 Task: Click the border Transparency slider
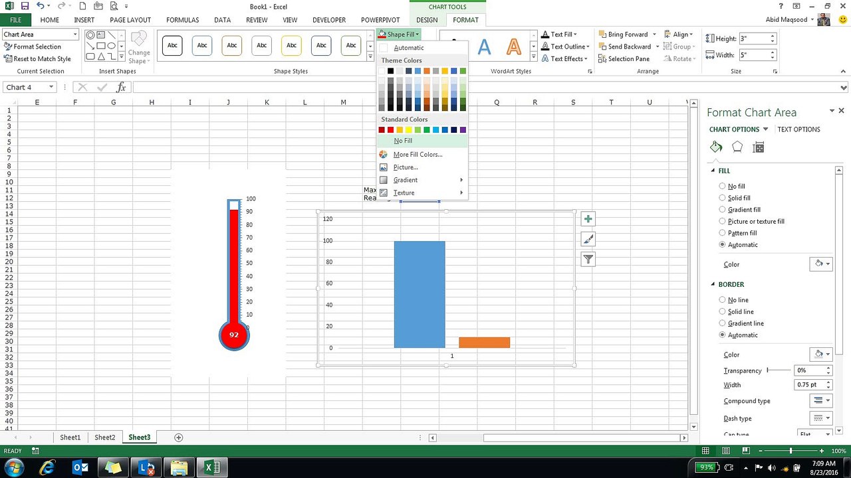(x=779, y=370)
